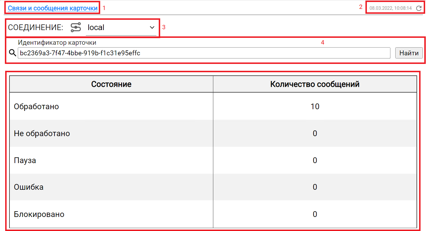
Task: Open the СОЕДИНЕНИЕ connection dropdown
Action: [121, 28]
